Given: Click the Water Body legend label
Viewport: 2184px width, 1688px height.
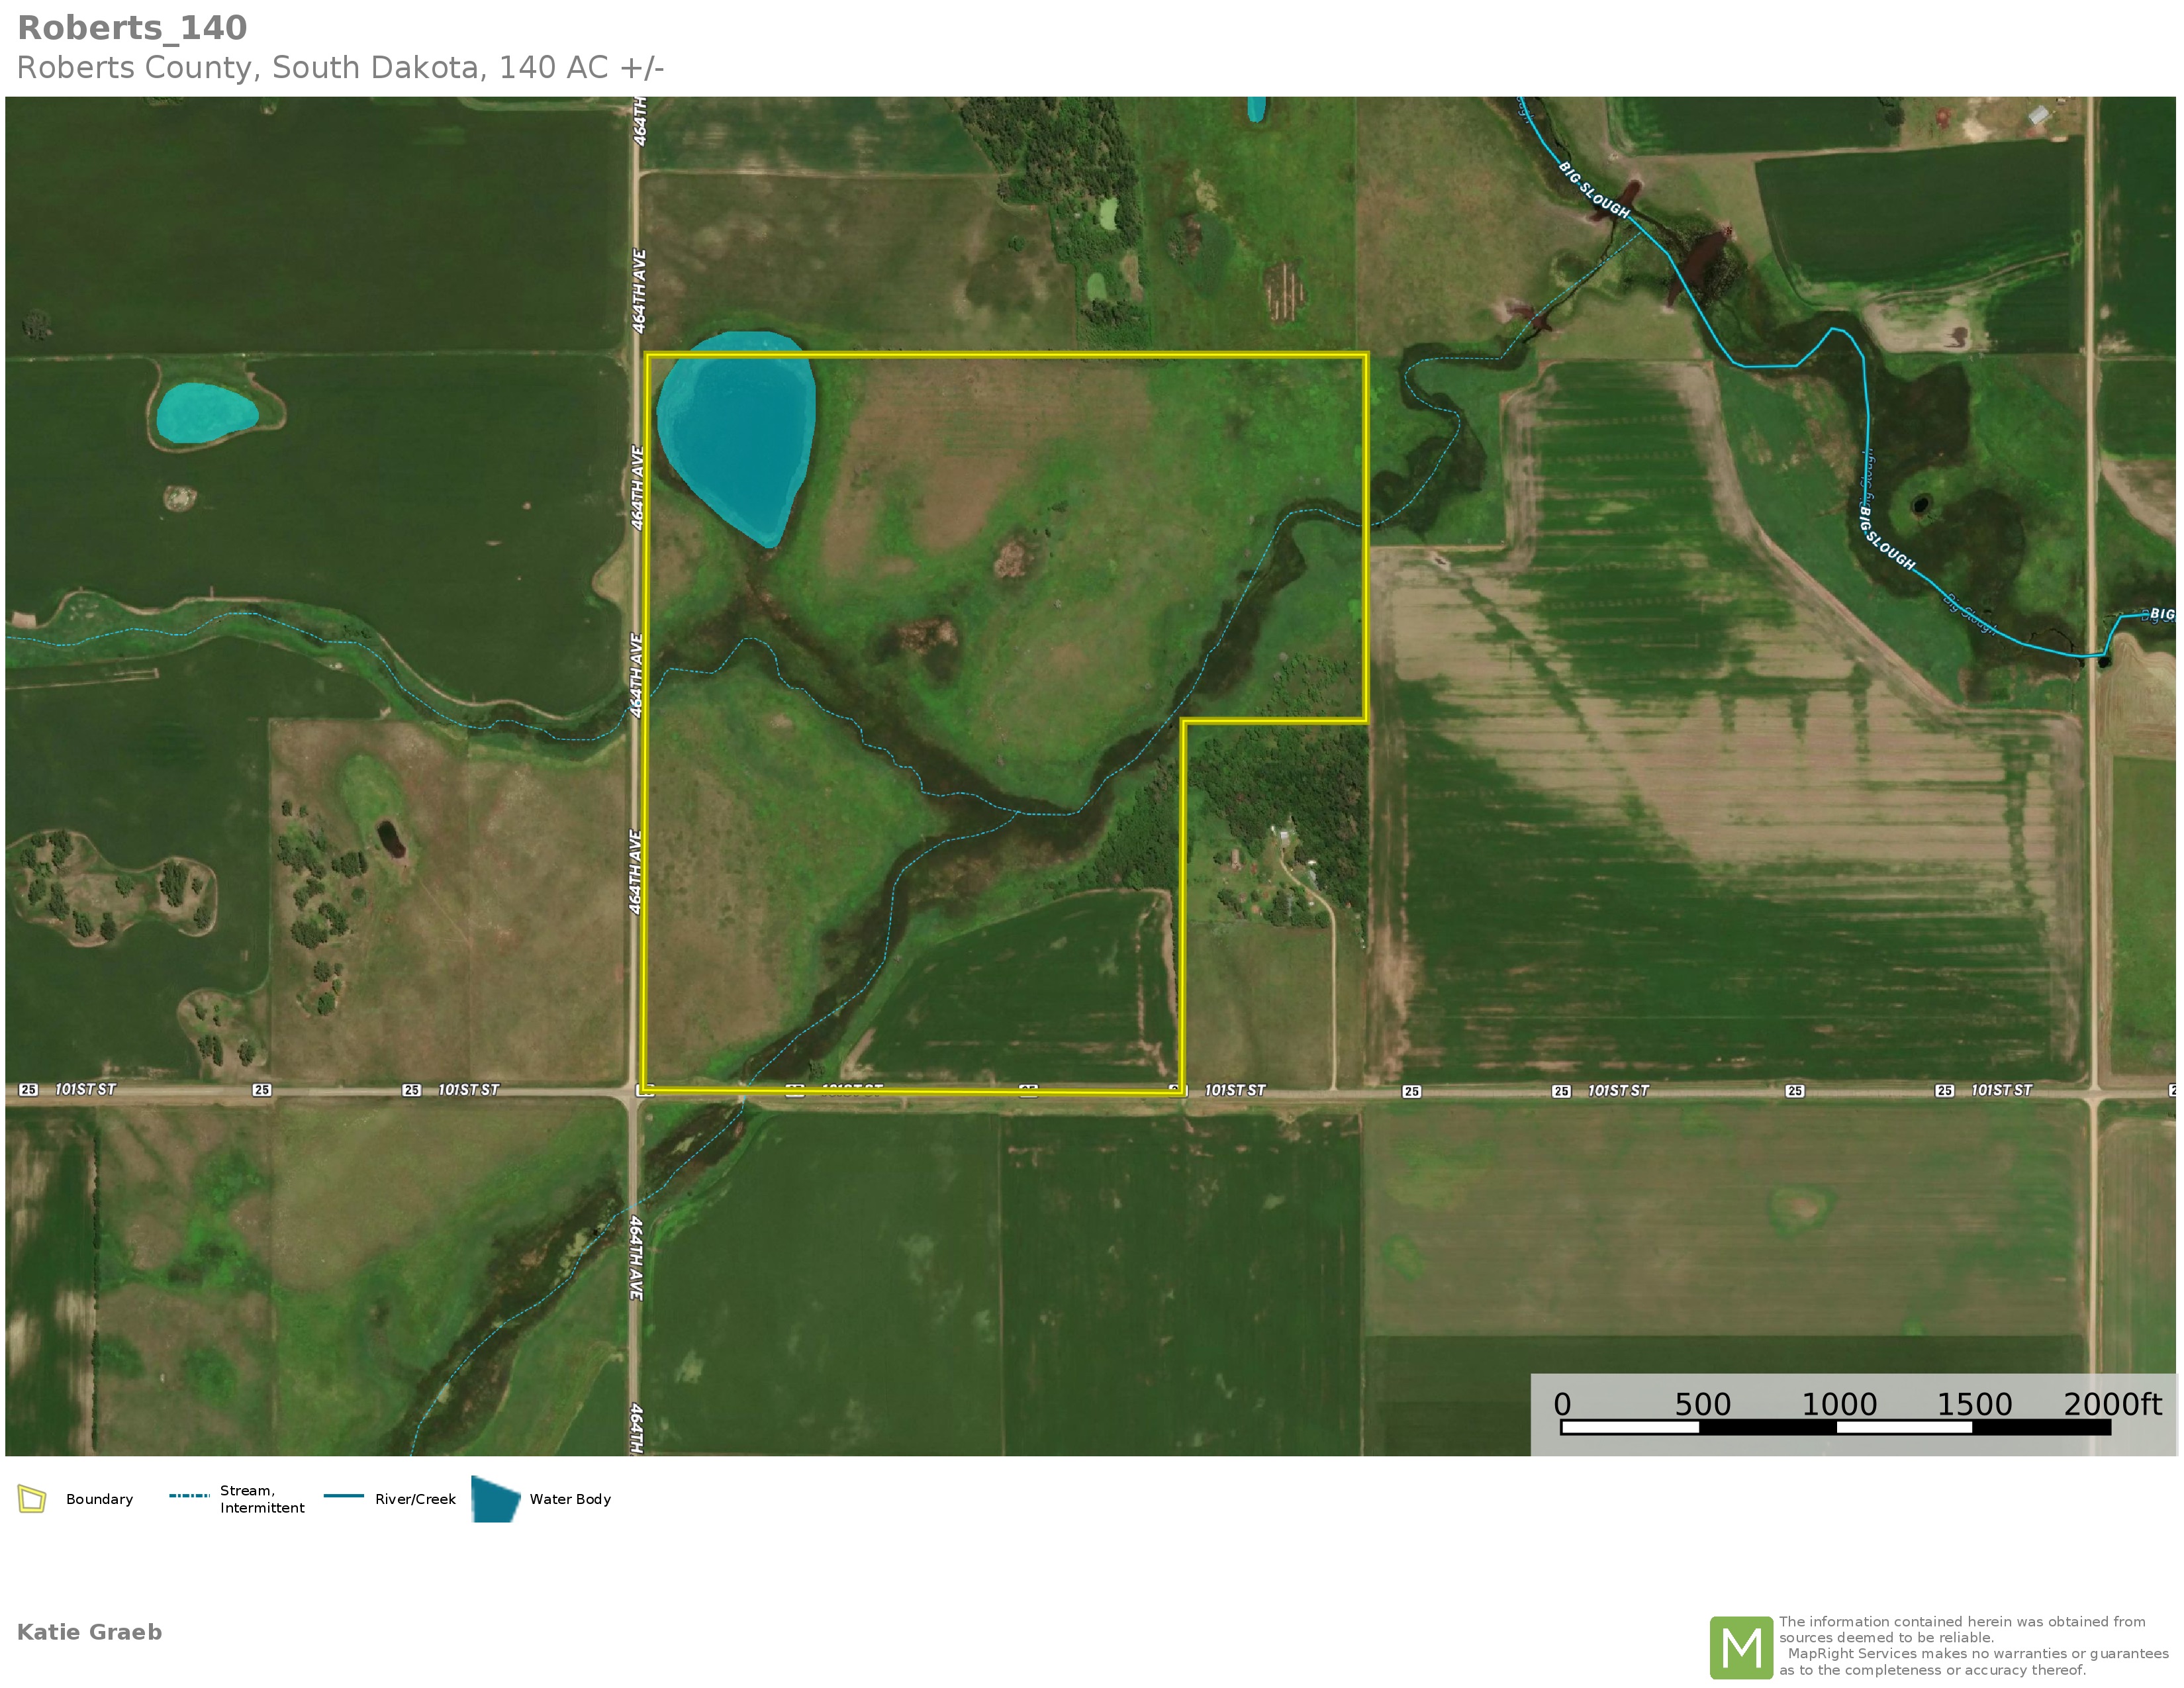Looking at the screenshot, I should click(570, 1499).
